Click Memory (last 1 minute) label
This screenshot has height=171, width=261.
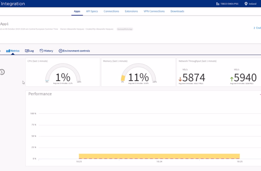(x=115, y=61)
